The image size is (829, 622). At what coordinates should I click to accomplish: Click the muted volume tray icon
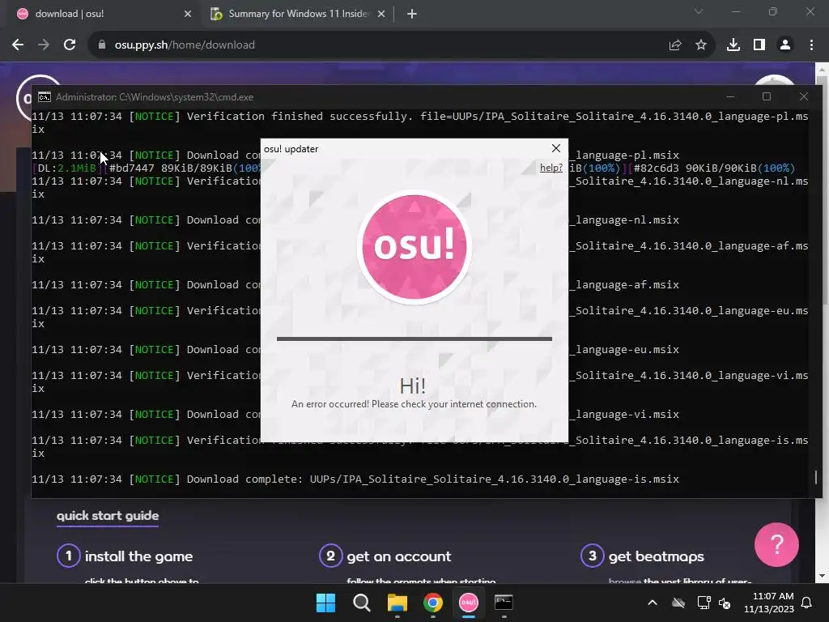coord(725,603)
